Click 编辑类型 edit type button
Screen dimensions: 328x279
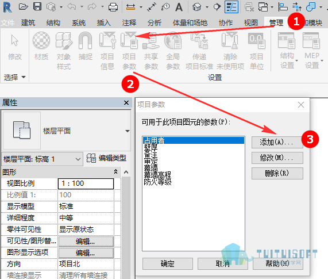tap(107, 158)
